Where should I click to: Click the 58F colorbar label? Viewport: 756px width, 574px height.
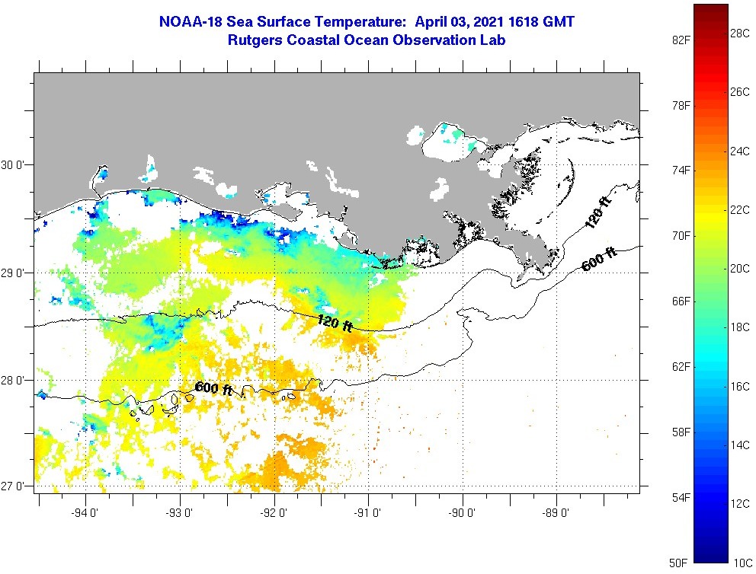(x=681, y=432)
